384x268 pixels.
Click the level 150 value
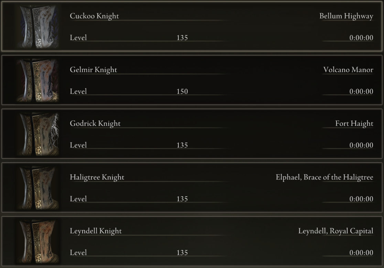click(x=182, y=92)
